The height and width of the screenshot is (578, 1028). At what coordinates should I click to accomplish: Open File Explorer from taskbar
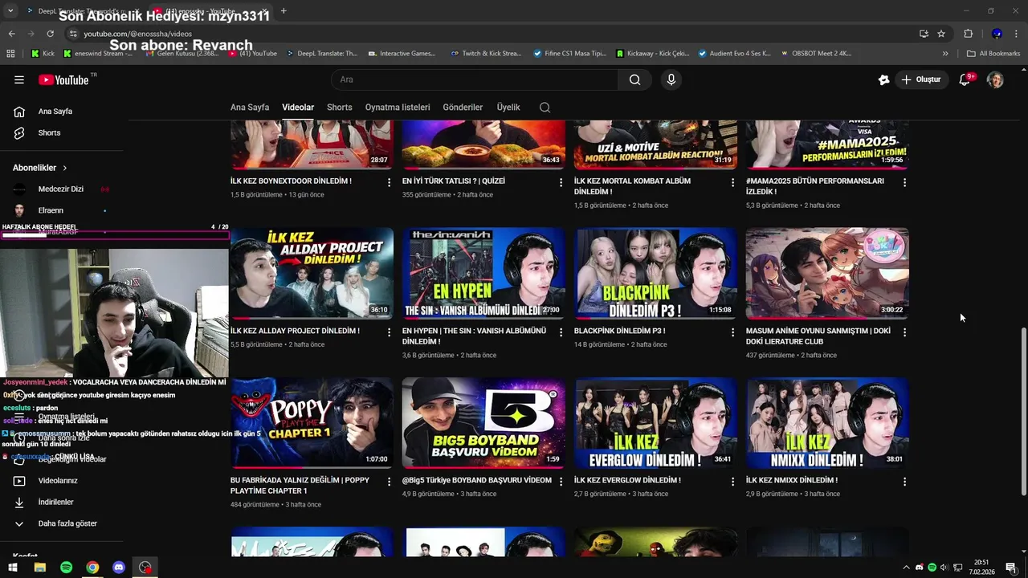click(x=39, y=568)
